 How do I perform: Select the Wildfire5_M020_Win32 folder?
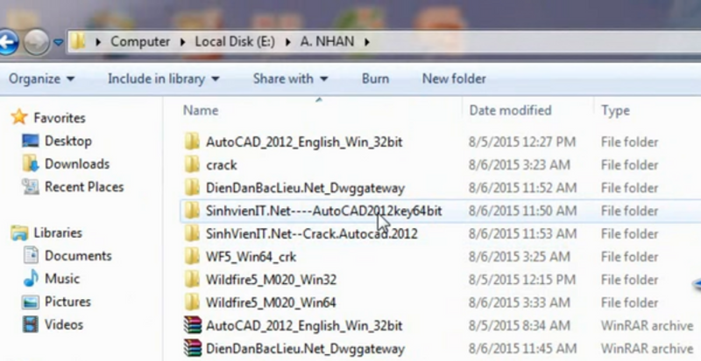tap(271, 280)
